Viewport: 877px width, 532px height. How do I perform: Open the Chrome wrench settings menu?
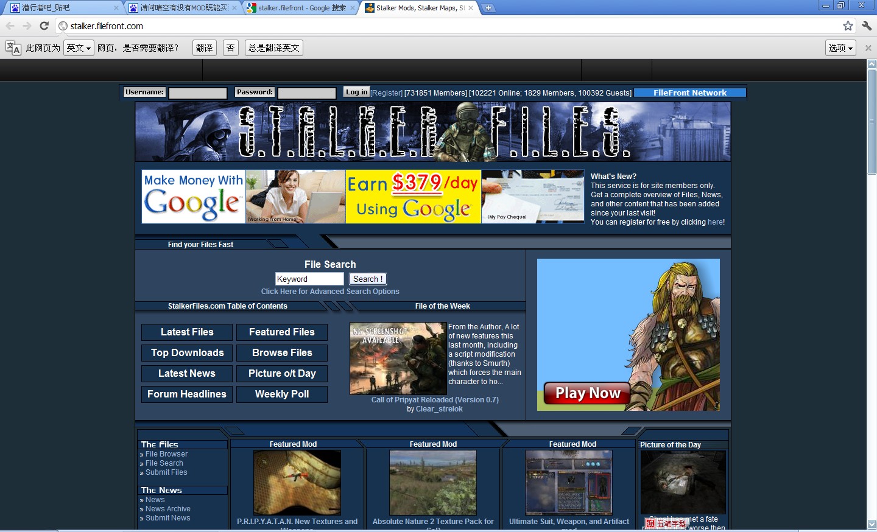867,26
